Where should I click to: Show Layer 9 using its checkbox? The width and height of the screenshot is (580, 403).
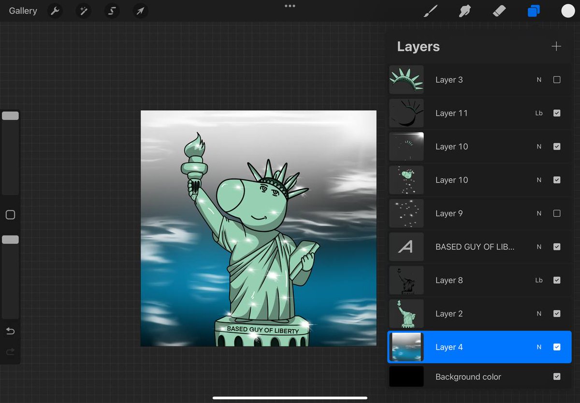pos(557,213)
